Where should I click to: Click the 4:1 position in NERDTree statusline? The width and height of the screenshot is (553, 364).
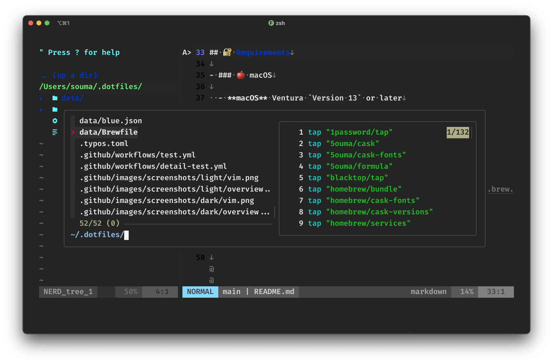coord(162,292)
